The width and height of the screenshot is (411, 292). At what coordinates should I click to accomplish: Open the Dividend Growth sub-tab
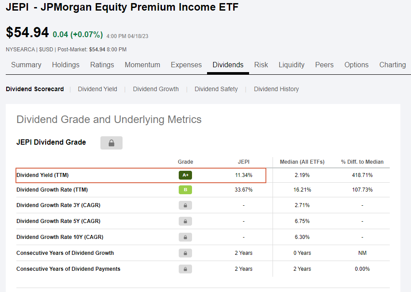click(156, 89)
